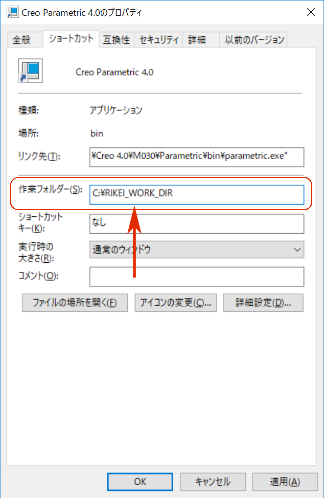Expand the 実行時の大きさ dropdown
Viewport: 324px width, 498px height.
[x=196, y=250]
